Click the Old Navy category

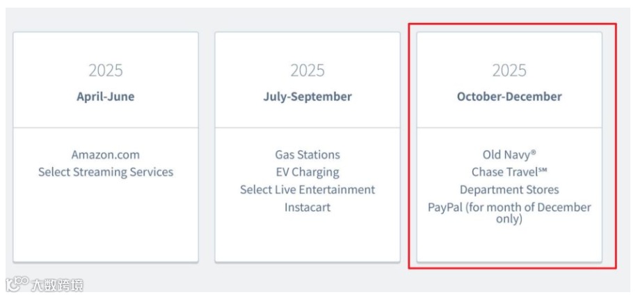pyautogui.click(x=509, y=154)
